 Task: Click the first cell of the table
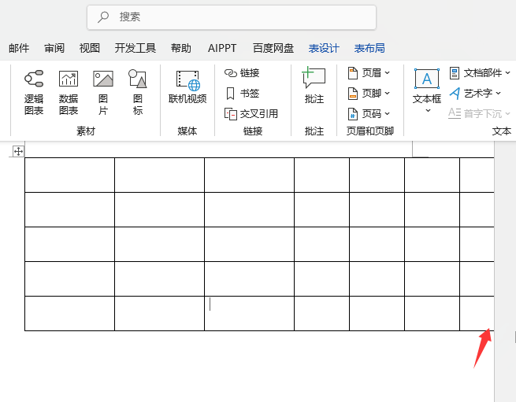point(70,175)
